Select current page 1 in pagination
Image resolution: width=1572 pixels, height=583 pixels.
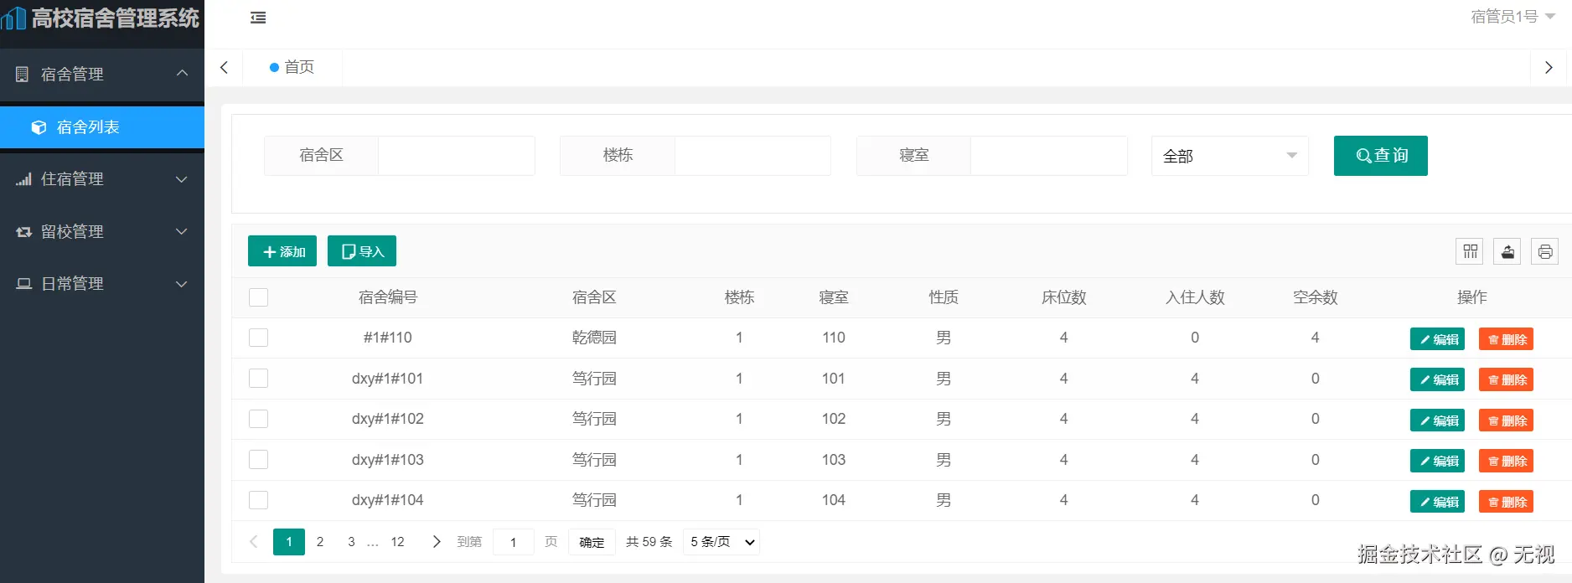(289, 542)
